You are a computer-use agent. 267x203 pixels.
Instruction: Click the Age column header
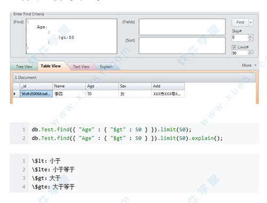[x=102, y=86]
